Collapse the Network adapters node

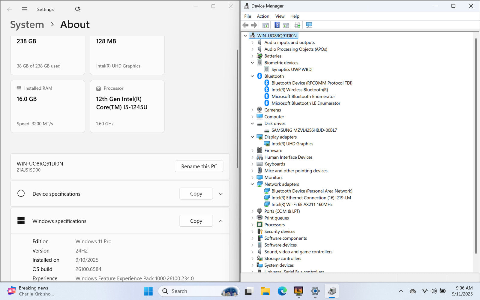click(252, 184)
